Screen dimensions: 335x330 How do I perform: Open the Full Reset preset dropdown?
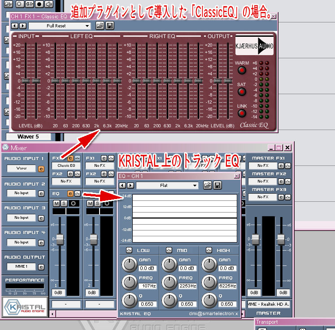[x=60, y=26]
